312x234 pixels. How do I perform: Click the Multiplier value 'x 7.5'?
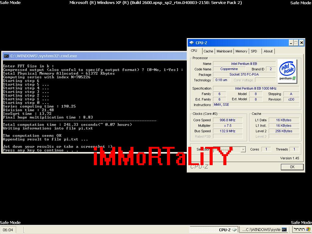pyautogui.click(x=228, y=126)
